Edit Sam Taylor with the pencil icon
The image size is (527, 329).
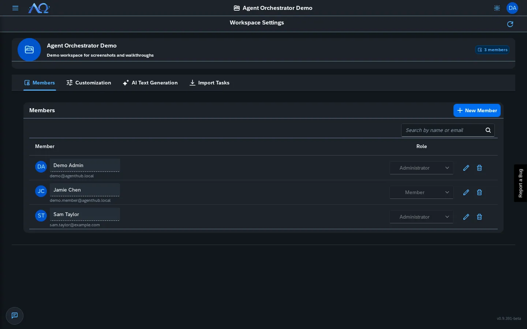pyautogui.click(x=466, y=217)
